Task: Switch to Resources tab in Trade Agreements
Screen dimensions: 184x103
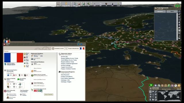Action: [x=160, y=11]
